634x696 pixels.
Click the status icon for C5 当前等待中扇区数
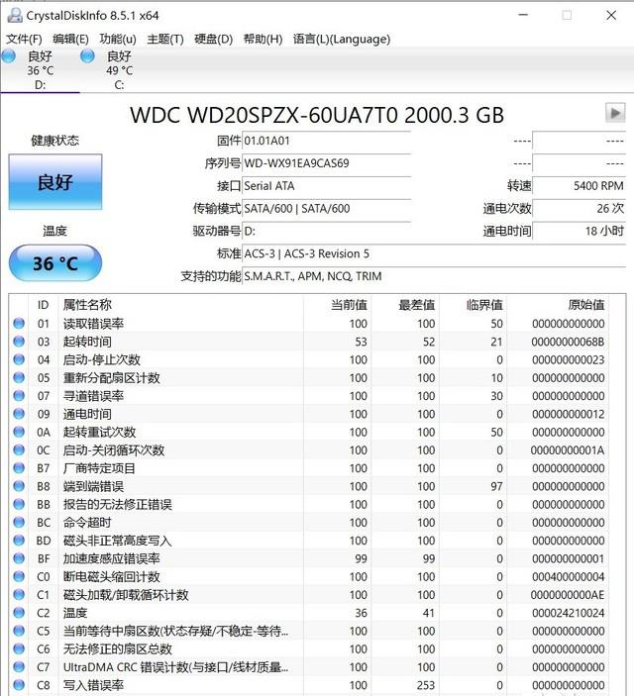[x=19, y=631]
